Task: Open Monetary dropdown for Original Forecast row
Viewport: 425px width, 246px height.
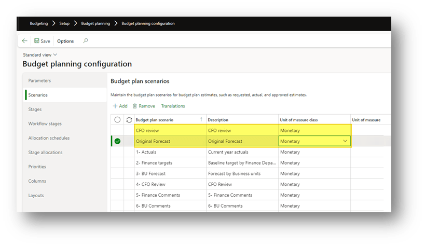Action: point(345,141)
